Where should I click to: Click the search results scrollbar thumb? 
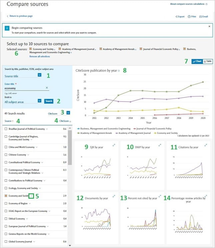(x=70, y=147)
